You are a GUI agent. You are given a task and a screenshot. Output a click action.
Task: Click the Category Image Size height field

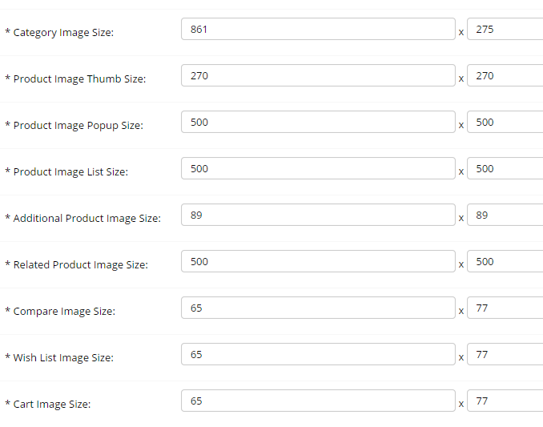point(505,30)
